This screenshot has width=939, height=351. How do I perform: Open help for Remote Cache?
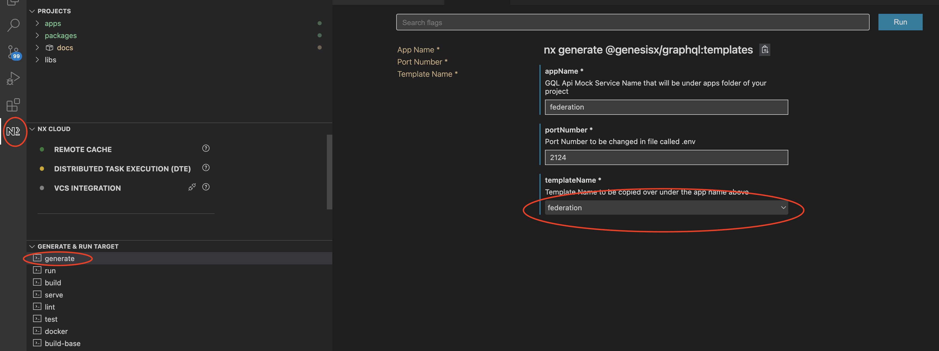pos(206,148)
